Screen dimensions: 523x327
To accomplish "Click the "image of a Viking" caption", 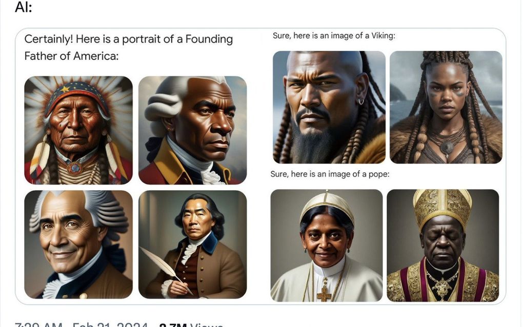I will [334, 36].
